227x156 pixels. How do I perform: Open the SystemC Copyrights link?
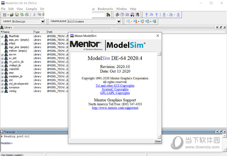[x=115, y=89]
